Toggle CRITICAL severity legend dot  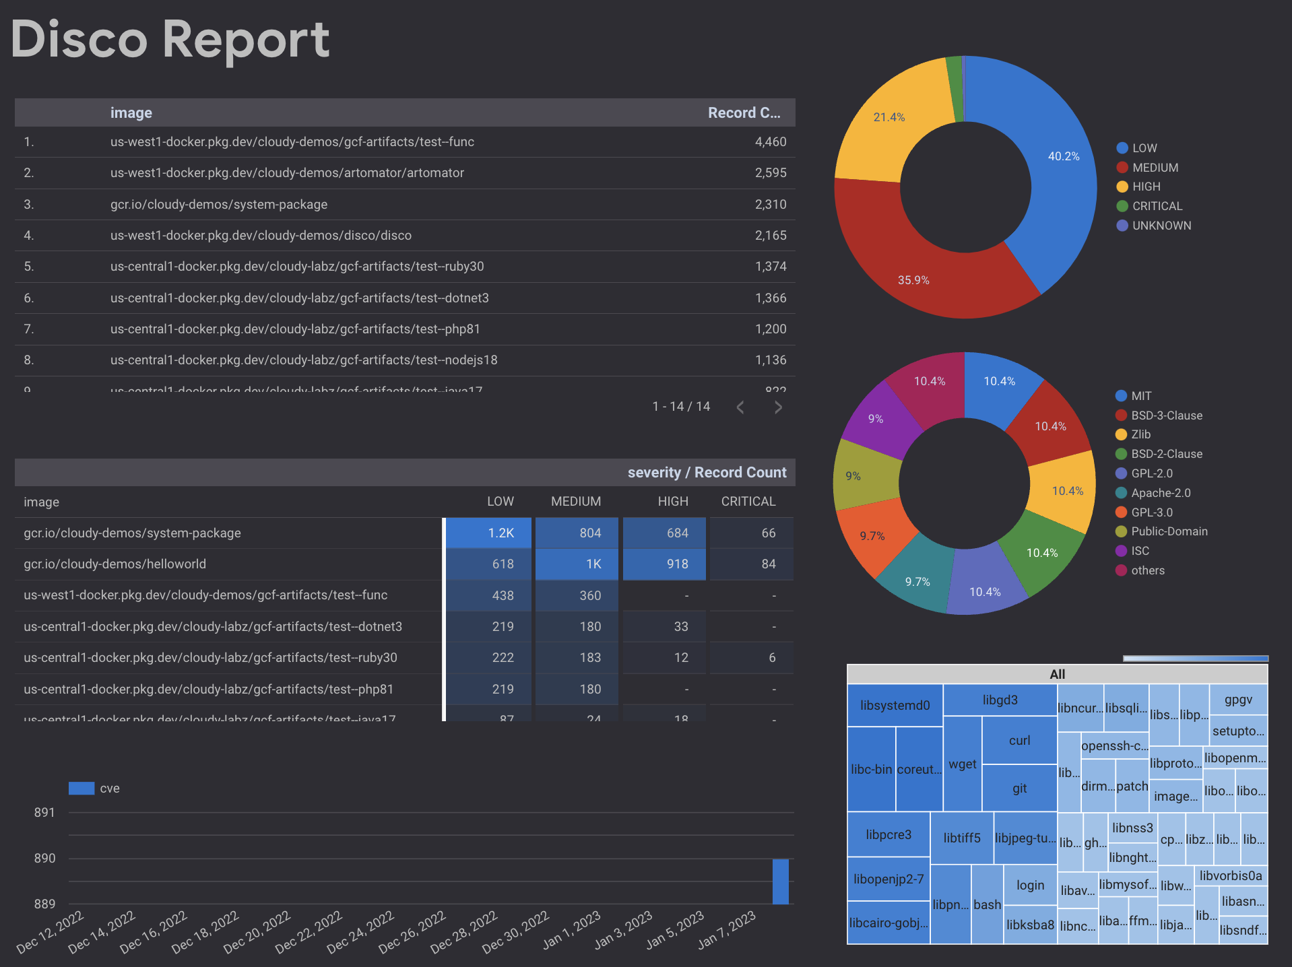pyautogui.click(x=1122, y=206)
